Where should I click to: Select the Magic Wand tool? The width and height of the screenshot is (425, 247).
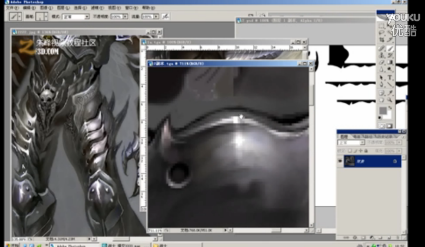point(390,33)
